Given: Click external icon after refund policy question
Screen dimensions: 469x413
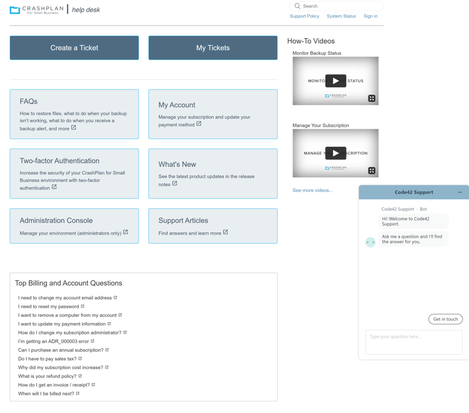Looking at the screenshot, I should (x=80, y=376).
